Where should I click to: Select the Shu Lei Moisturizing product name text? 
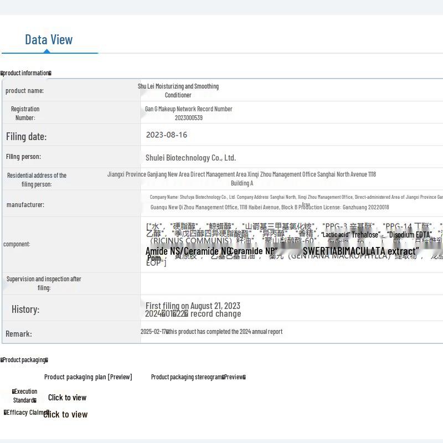pyautogui.click(x=178, y=90)
